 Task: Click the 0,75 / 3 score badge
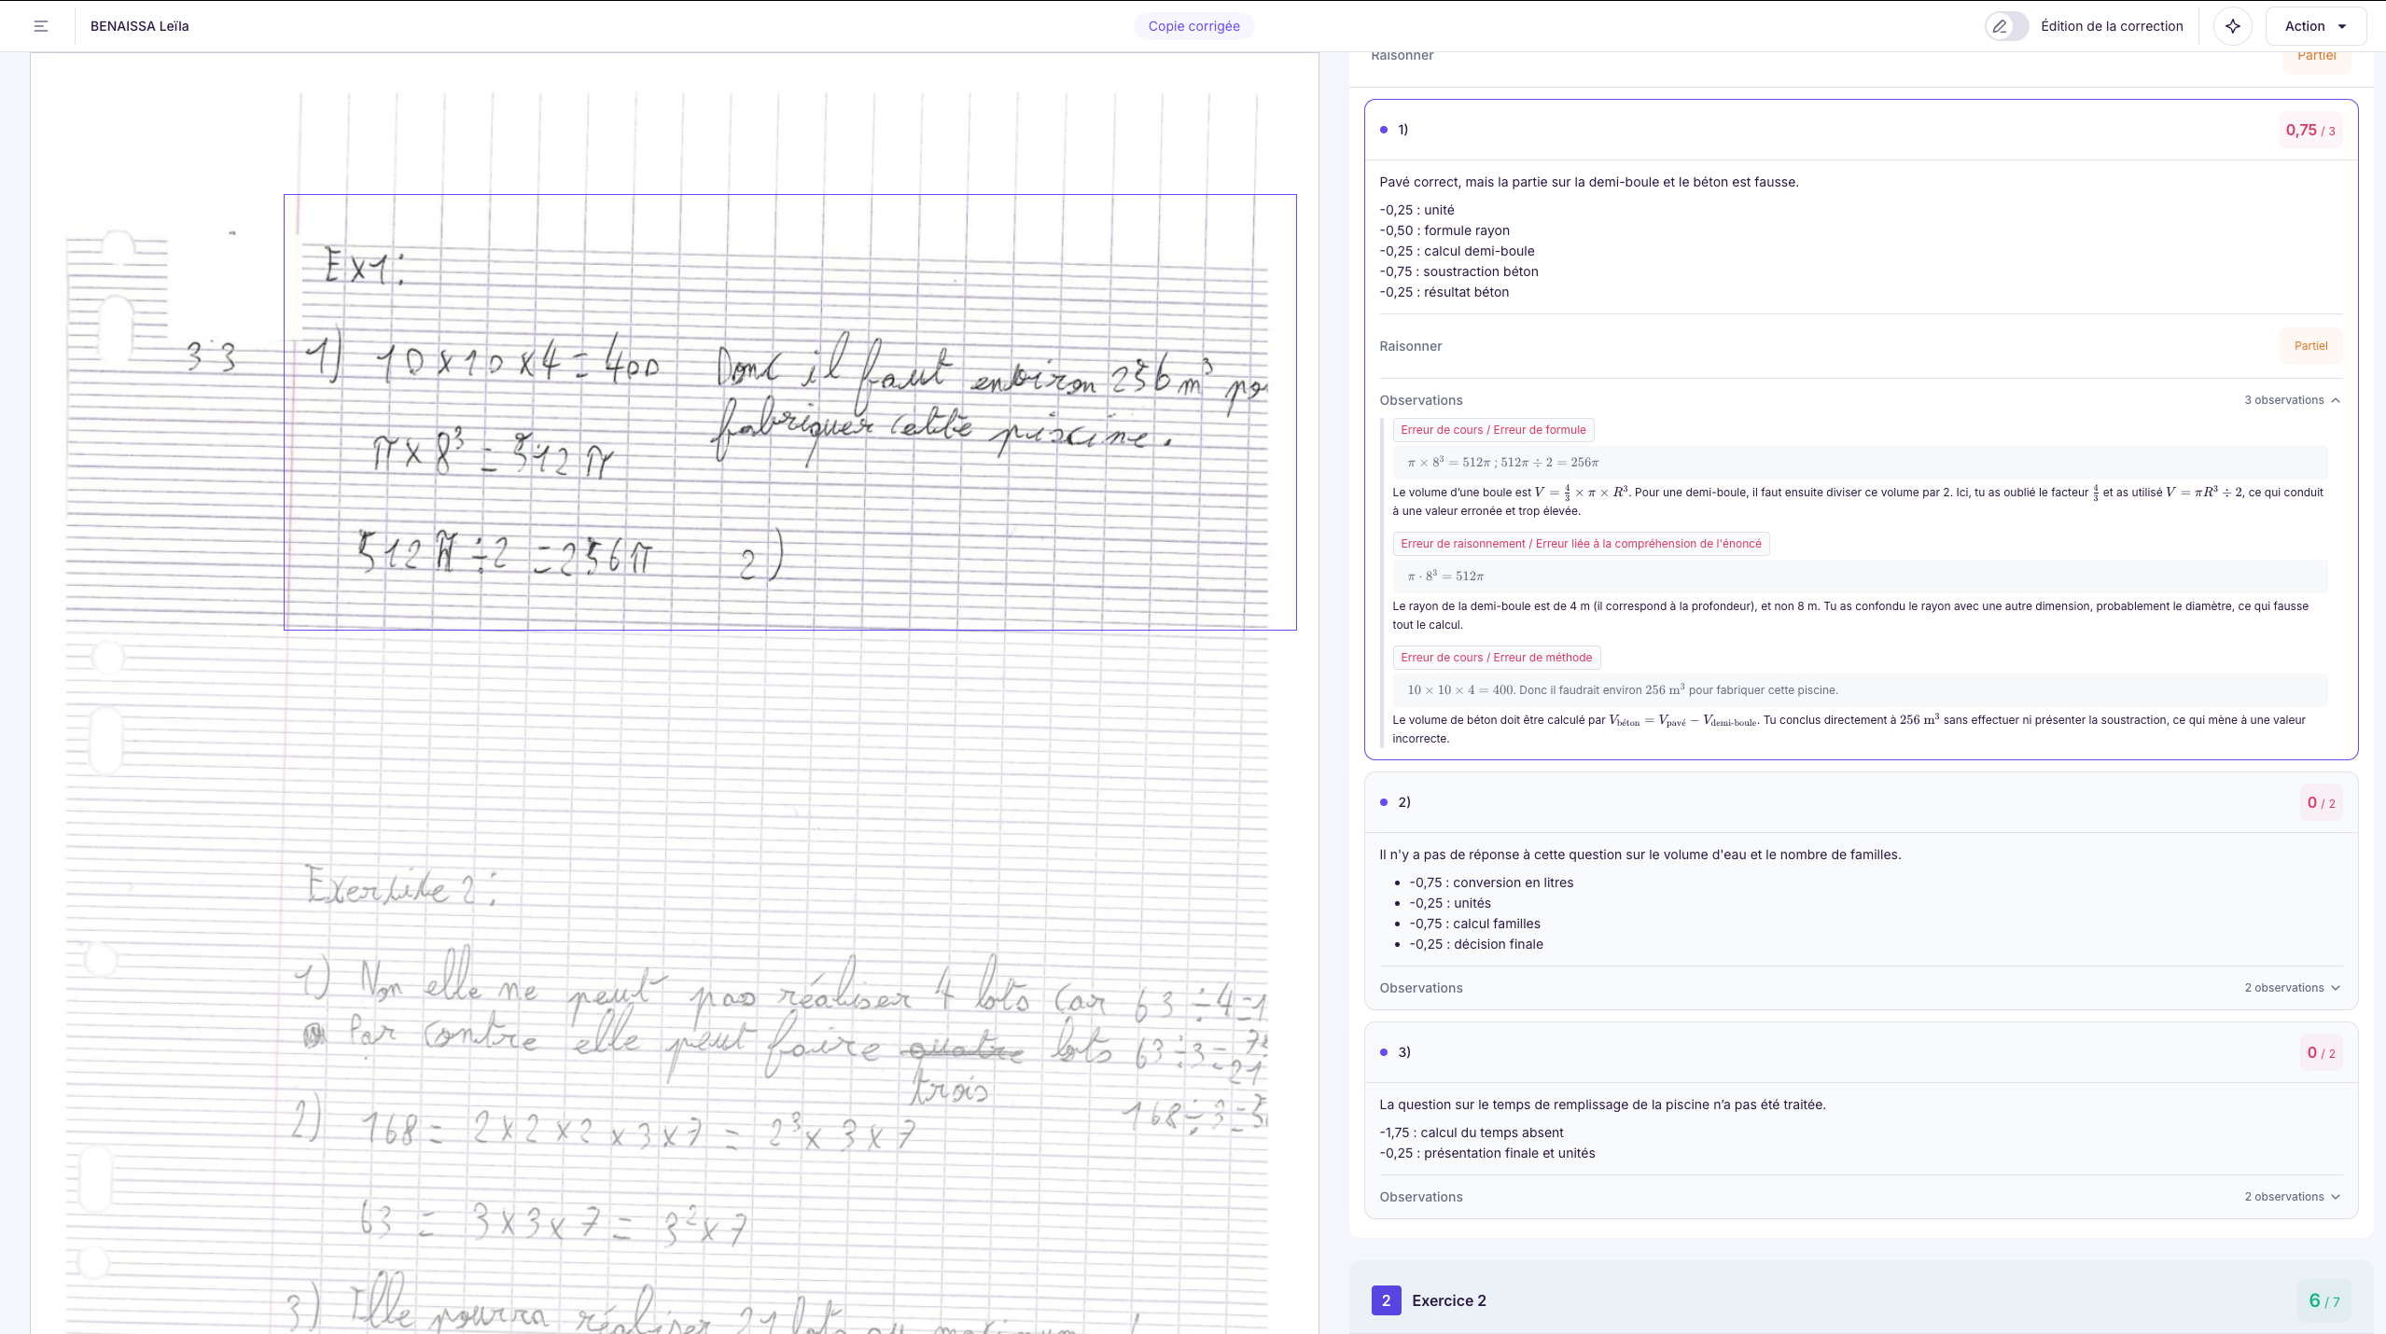2309,131
